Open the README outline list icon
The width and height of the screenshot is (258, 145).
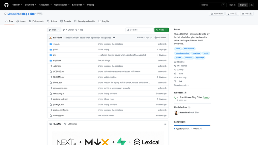165,124
